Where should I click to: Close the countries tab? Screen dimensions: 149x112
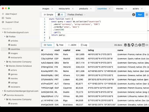110,9
